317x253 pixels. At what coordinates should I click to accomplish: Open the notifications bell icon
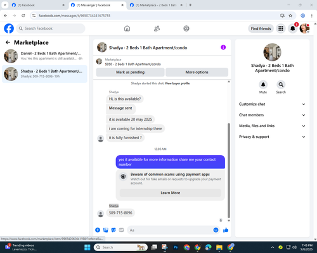pos(293,28)
